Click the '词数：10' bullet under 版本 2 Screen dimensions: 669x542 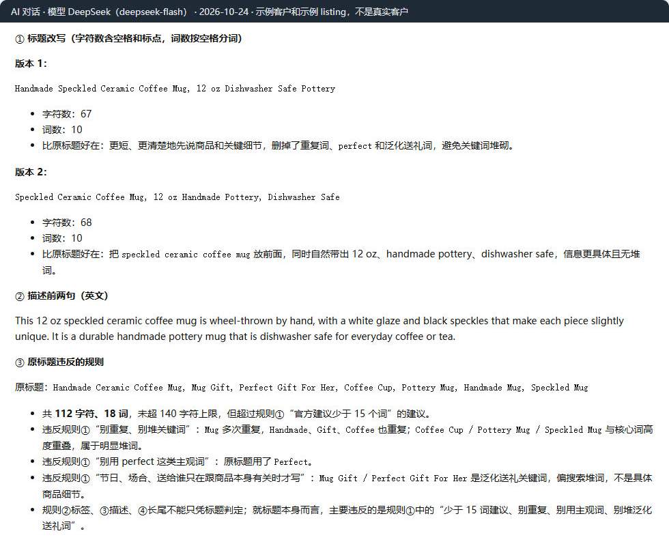click(x=62, y=238)
